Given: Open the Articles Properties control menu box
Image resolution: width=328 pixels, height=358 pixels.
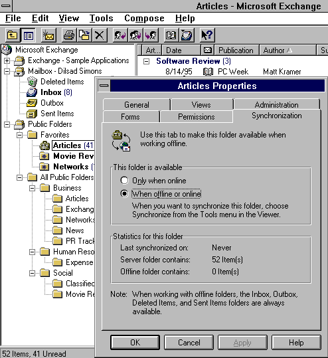Looking at the screenshot, I should pyautogui.click(x=104, y=86).
